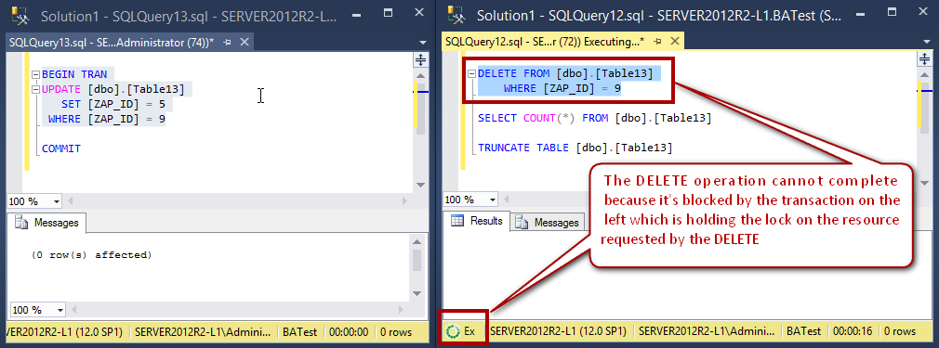The width and height of the screenshot is (939, 348).
Task: Pin the SQLQuery12.sql tab
Action: 658,42
